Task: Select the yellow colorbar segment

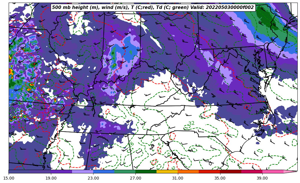Action: [167, 171]
